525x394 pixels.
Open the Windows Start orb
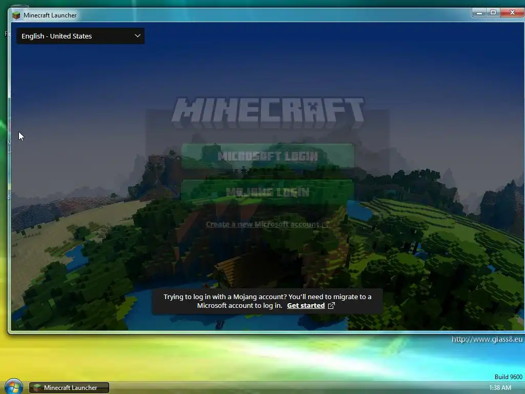coord(14,386)
